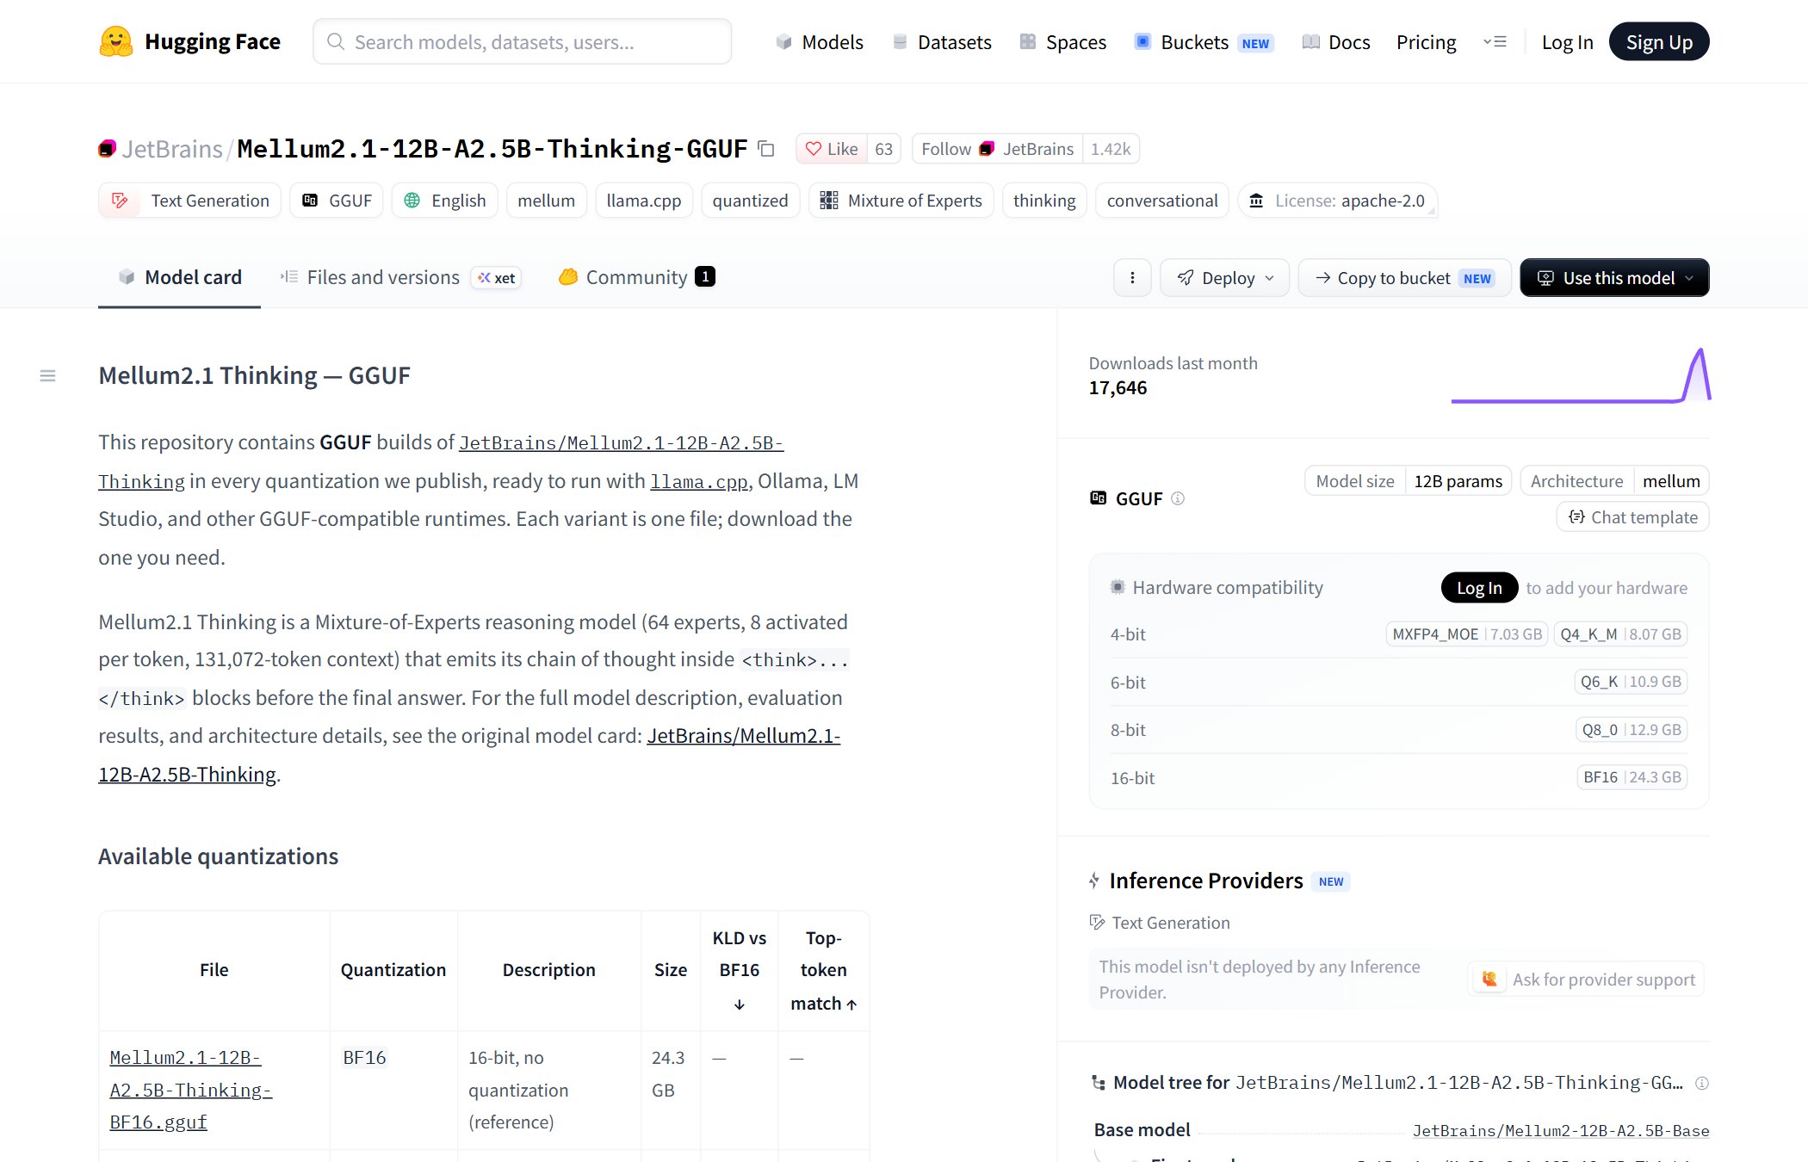Screen dimensions: 1808x1162
Task: Click the GGUF library tag
Action: pyautogui.click(x=337, y=201)
